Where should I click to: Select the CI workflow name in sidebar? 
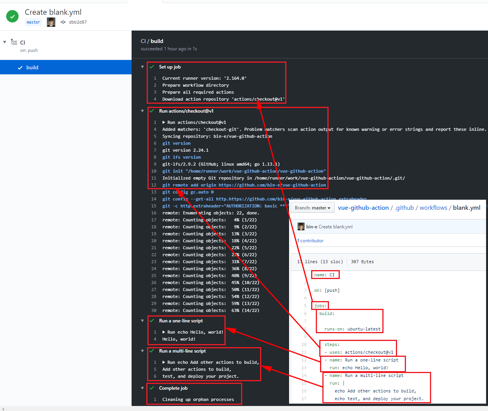point(22,43)
